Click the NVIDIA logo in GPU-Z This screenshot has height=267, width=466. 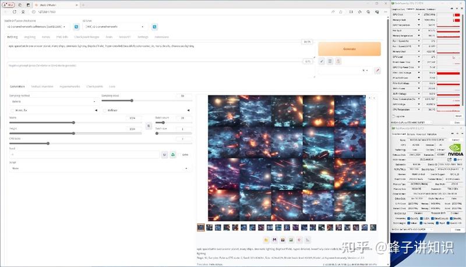(456, 150)
